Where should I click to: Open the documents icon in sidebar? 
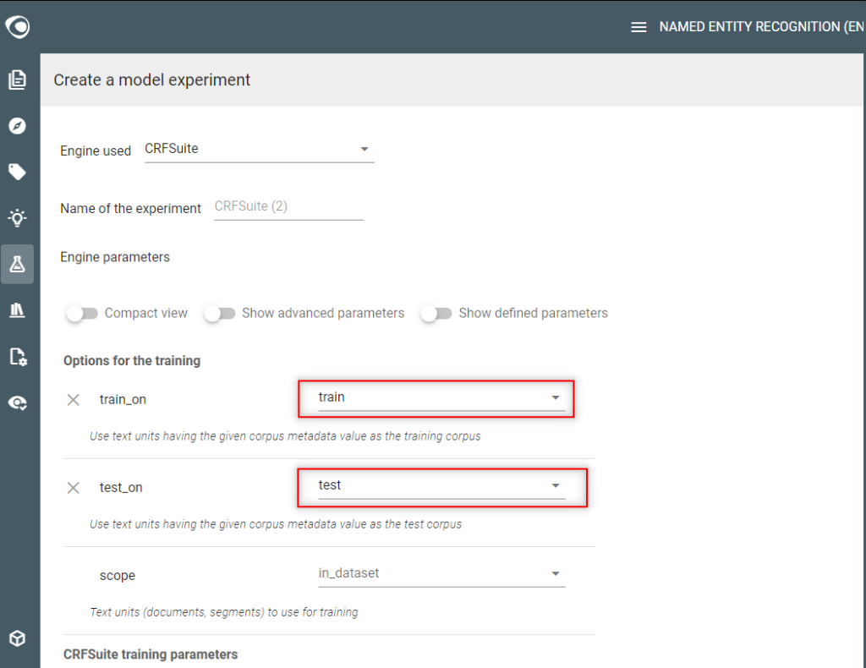click(x=17, y=79)
